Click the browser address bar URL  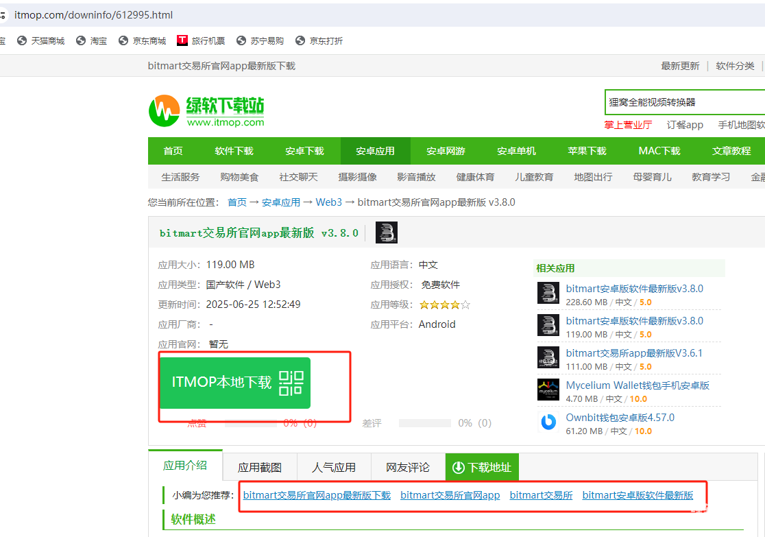[x=93, y=14]
